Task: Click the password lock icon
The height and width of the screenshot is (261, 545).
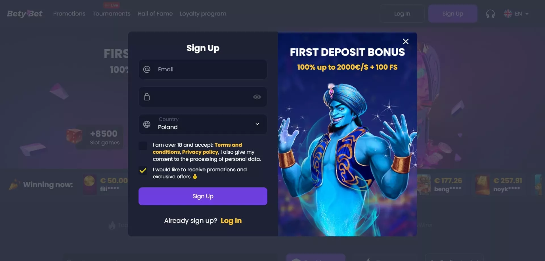Action: (147, 97)
